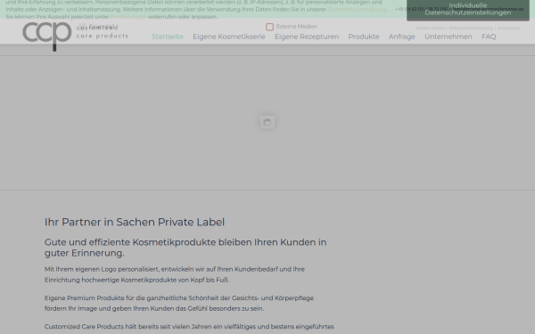Open the FAQ page
The height and width of the screenshot is (334, 535).
coord(489,37)
